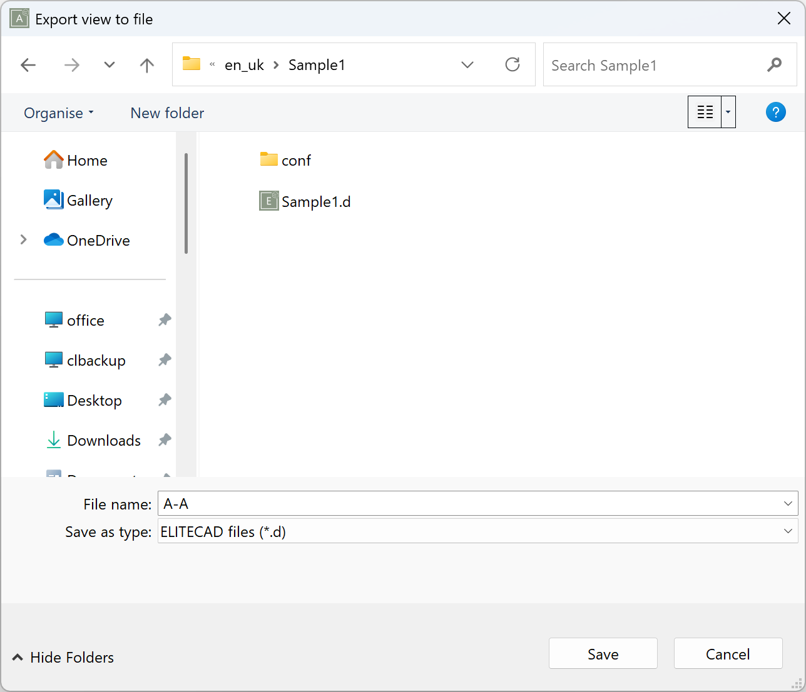Unpin the Desktop shortcut
The width and height of the screenshot is (806, 692).
point(164,400)
